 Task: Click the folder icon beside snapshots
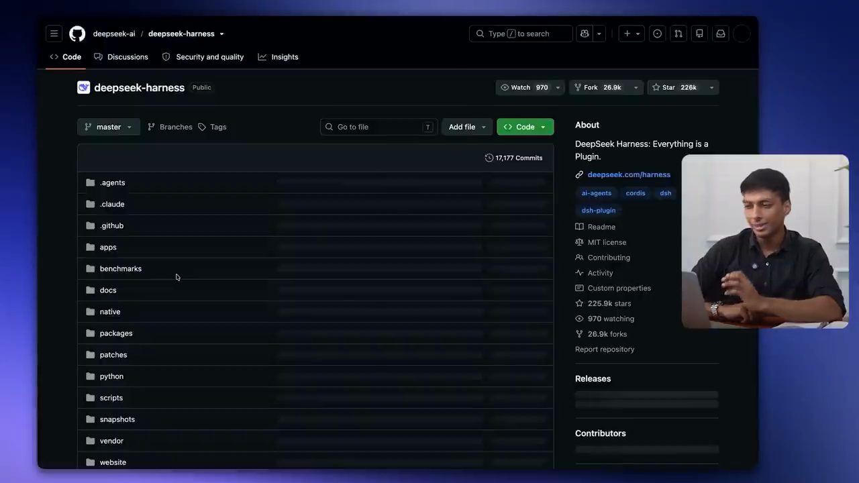click(91, 419)
